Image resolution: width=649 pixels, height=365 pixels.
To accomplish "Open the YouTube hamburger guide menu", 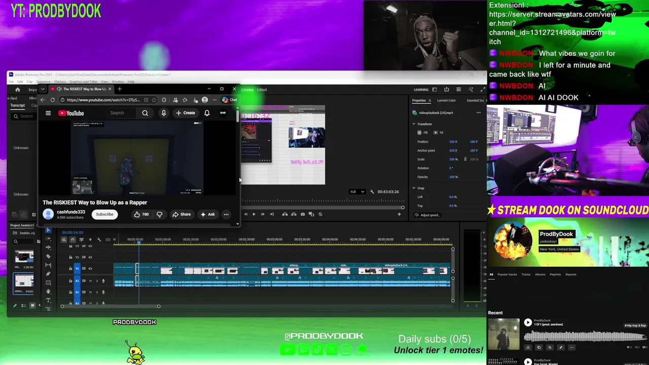I will click(x=48, y=113).
